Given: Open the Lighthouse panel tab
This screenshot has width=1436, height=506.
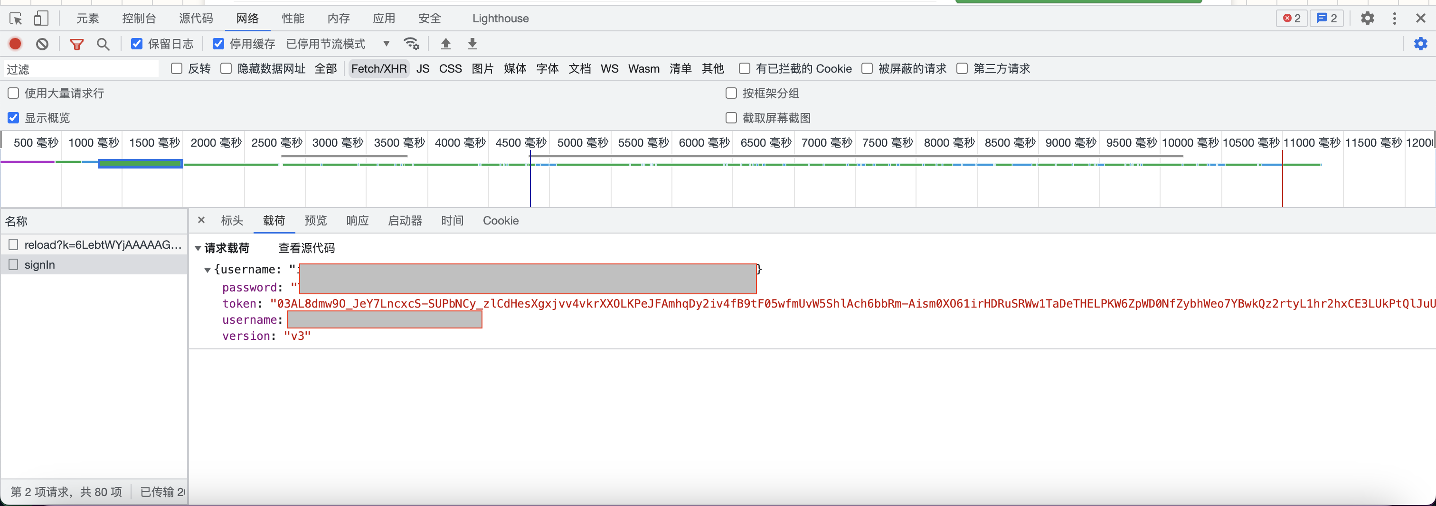Looking at the screenshot, I should point(501,19).
